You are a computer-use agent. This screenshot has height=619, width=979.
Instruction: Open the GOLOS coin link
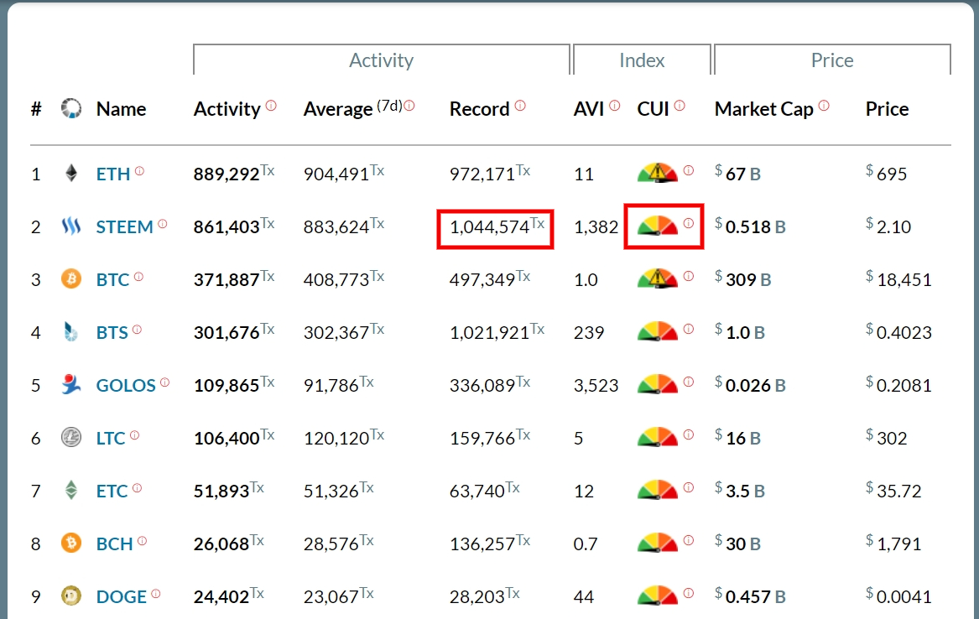pos(126,386)
